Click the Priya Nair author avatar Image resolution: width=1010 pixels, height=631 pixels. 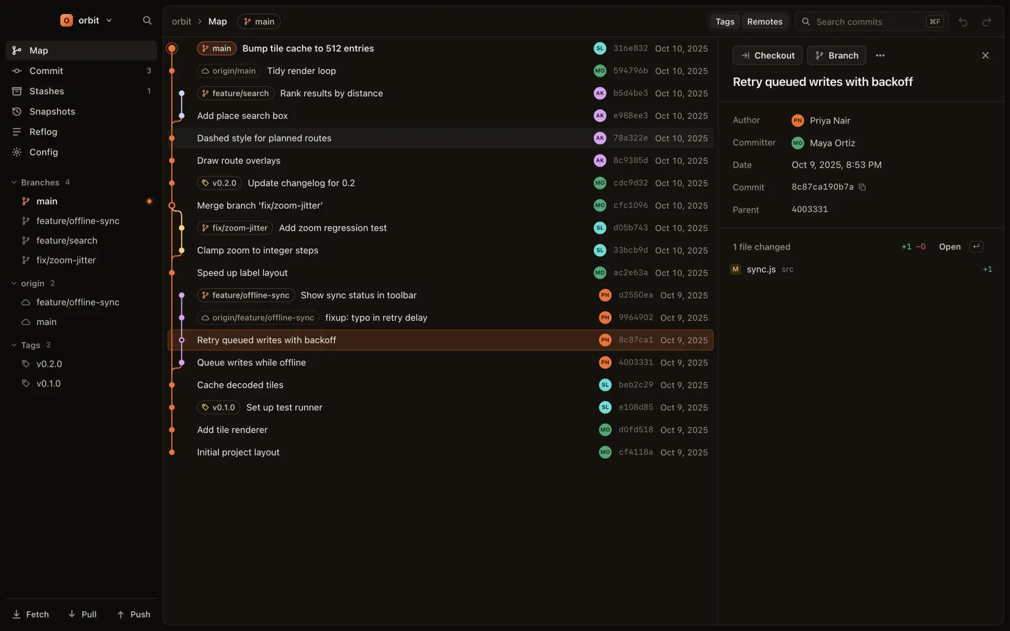[x=797, y=121]
